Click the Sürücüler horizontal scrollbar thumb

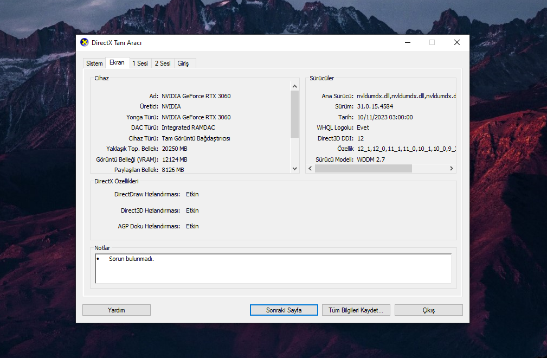click(364, 169)
